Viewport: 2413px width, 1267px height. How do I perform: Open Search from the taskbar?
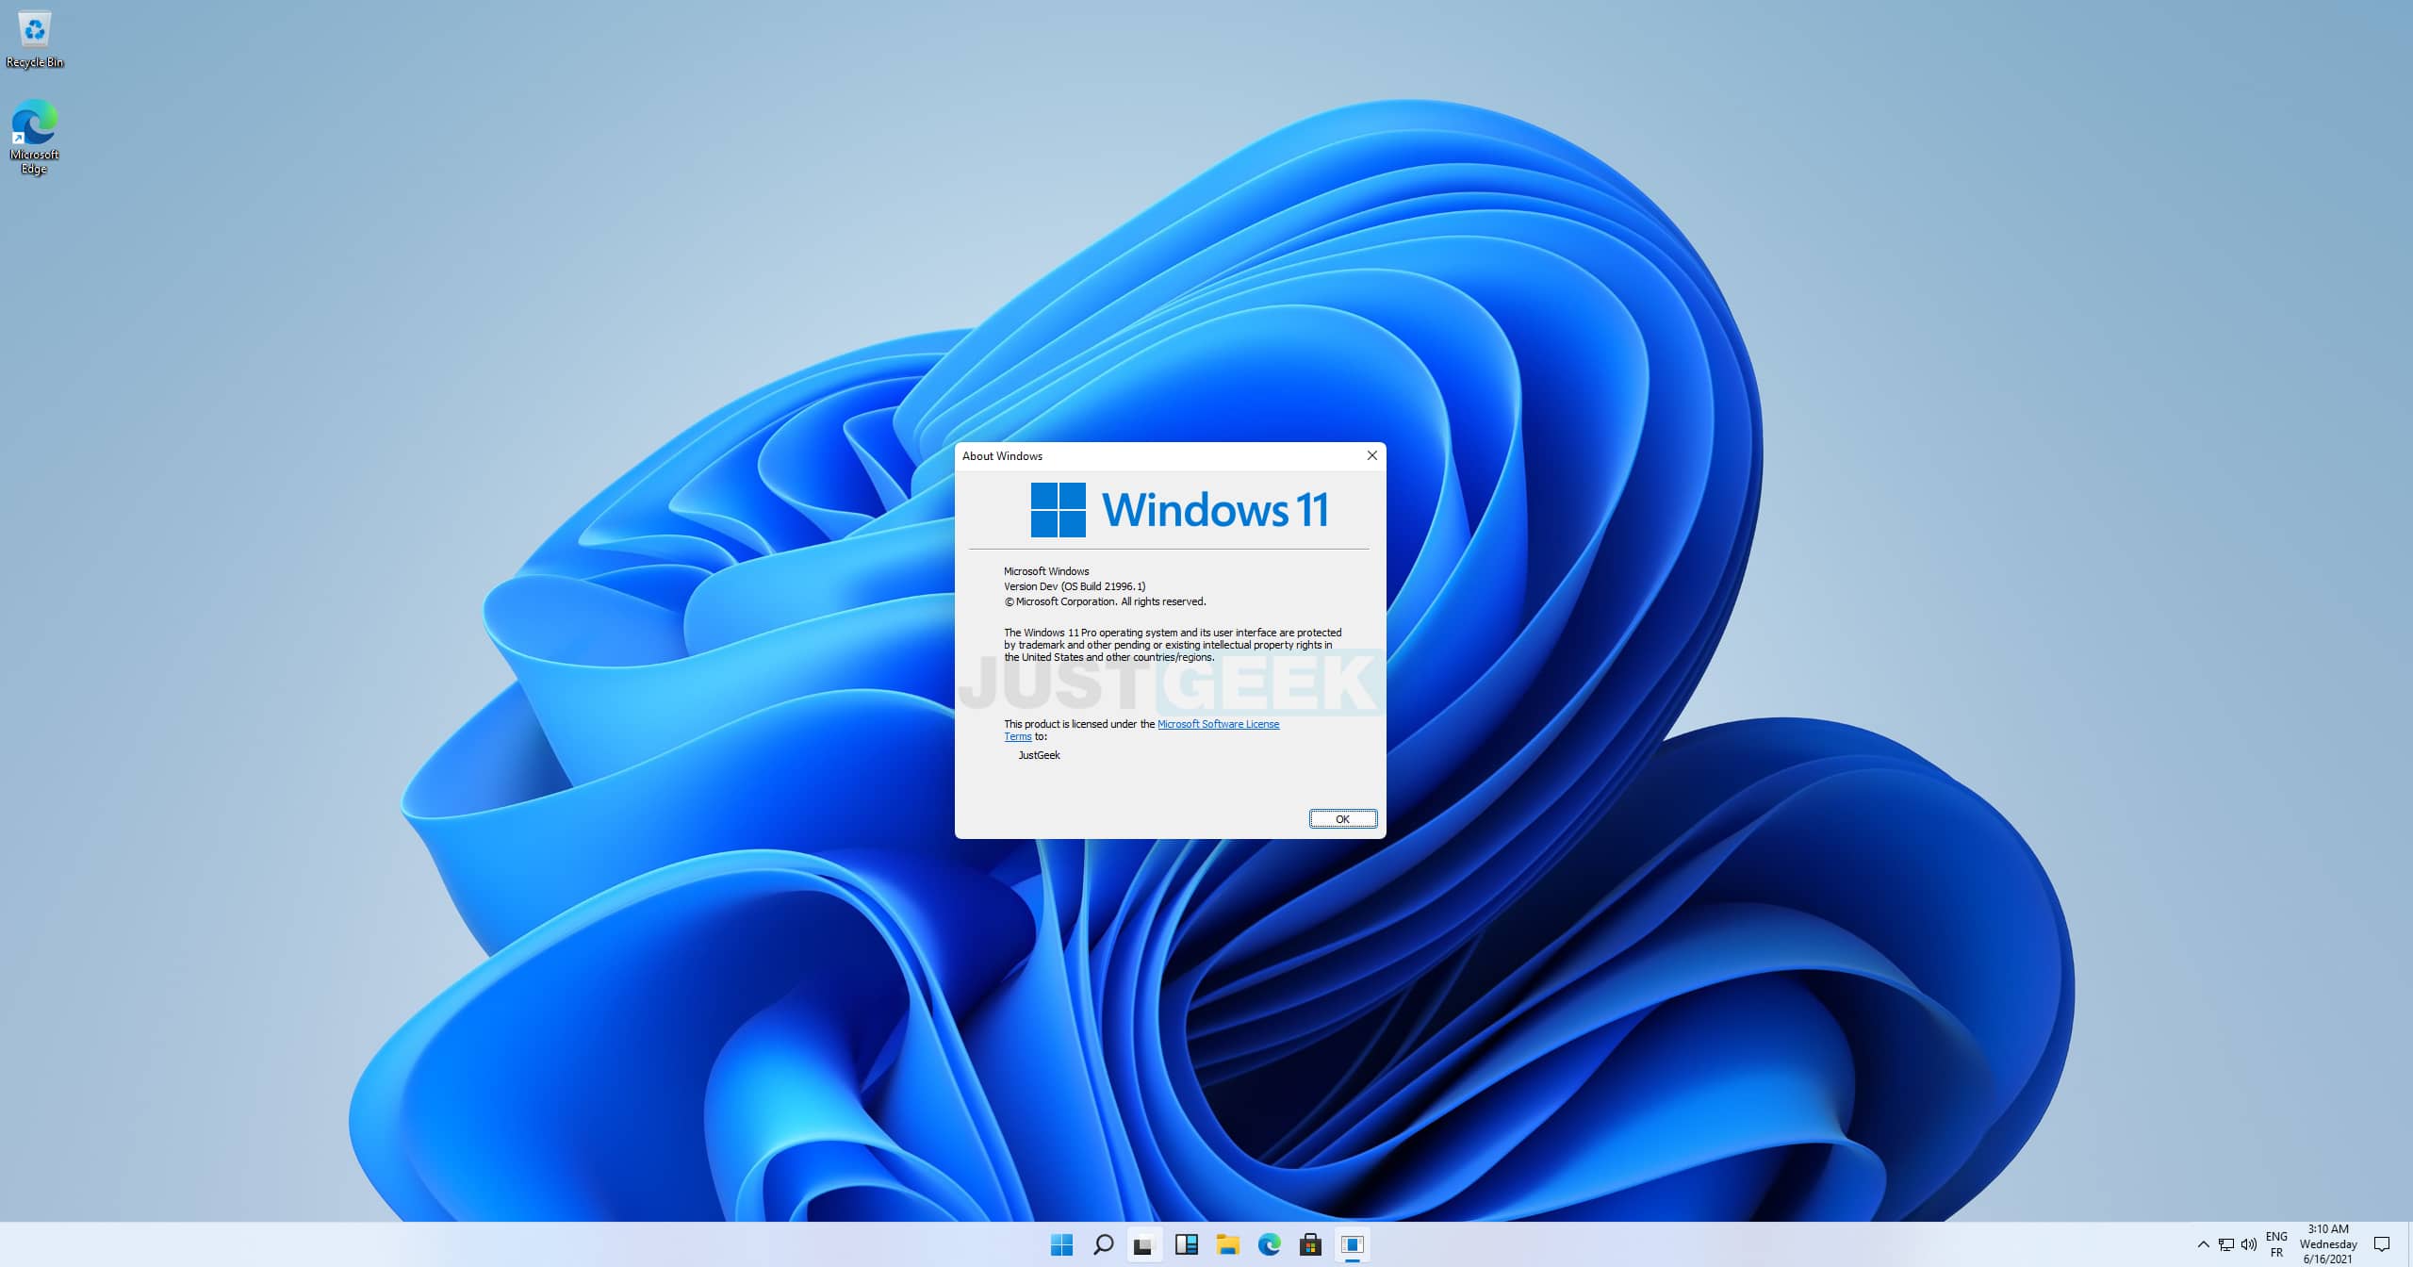pos(1103,1244)
